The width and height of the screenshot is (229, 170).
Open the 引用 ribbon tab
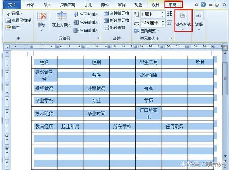tap(88, 5)
